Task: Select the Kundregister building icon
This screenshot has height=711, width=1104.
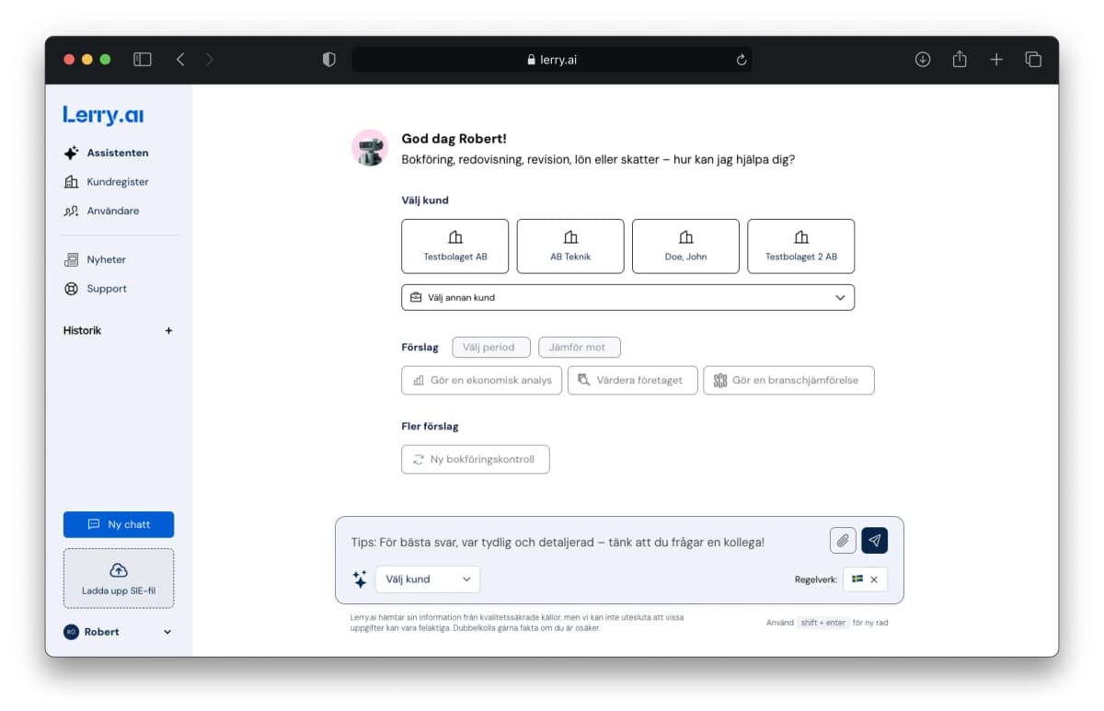Action: [x=71, y=181]
